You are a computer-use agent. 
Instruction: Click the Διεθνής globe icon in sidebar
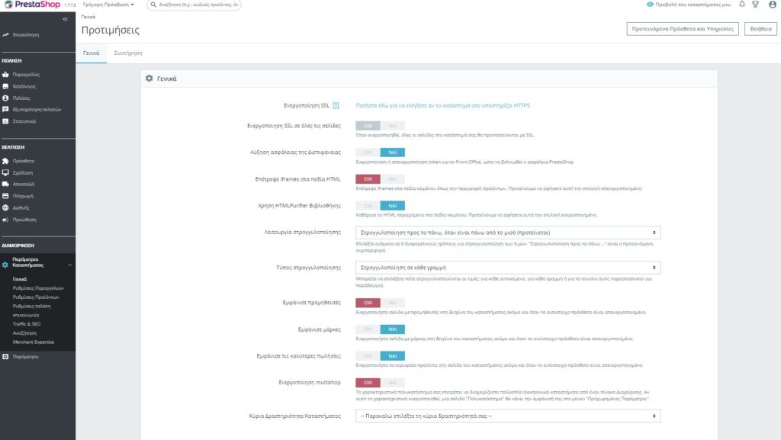(x=5, y=207)
